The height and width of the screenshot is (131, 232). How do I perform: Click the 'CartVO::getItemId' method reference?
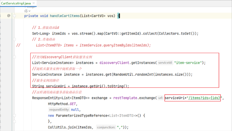coord(122,34)
